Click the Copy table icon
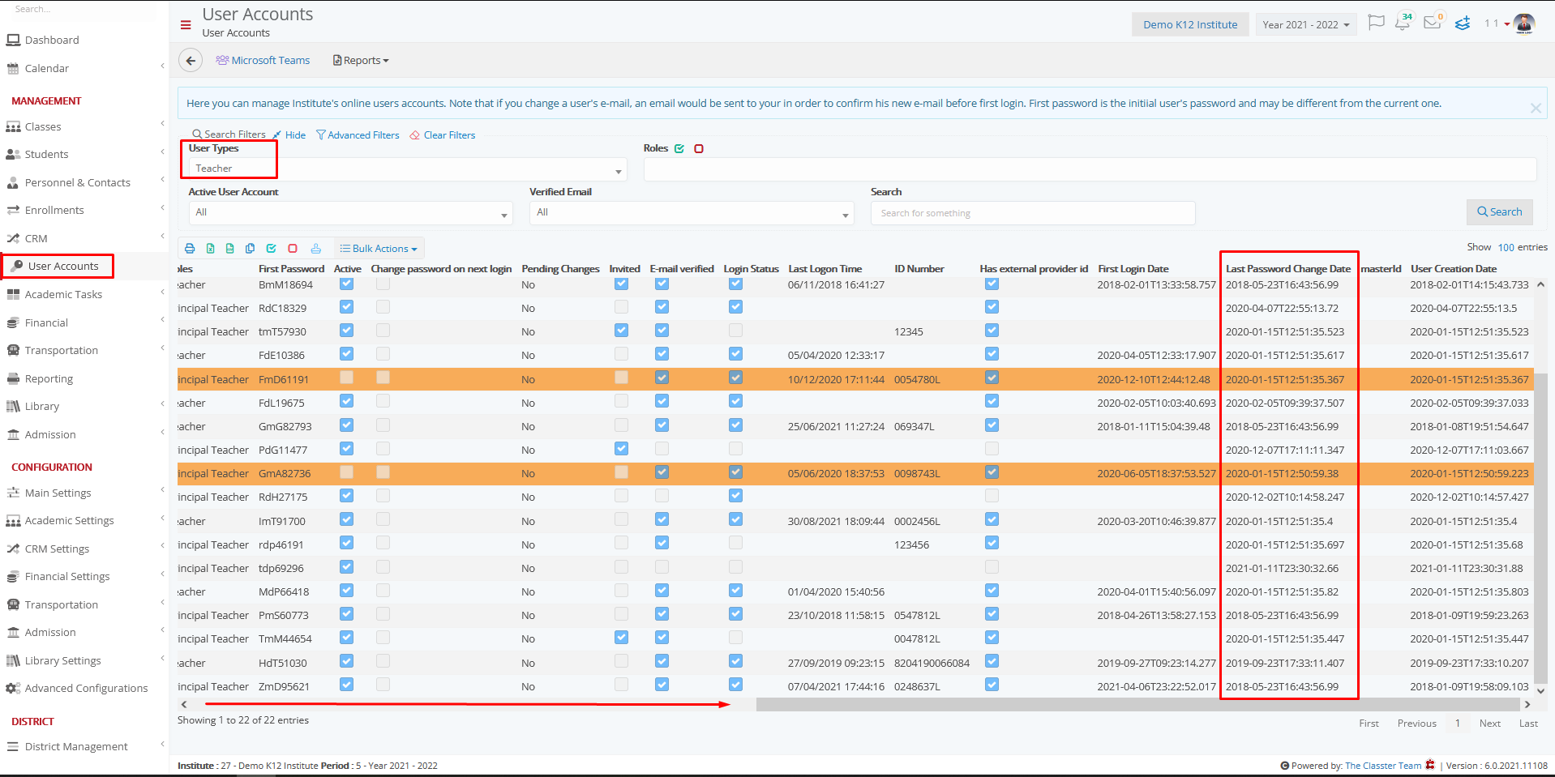 (251, 248)
